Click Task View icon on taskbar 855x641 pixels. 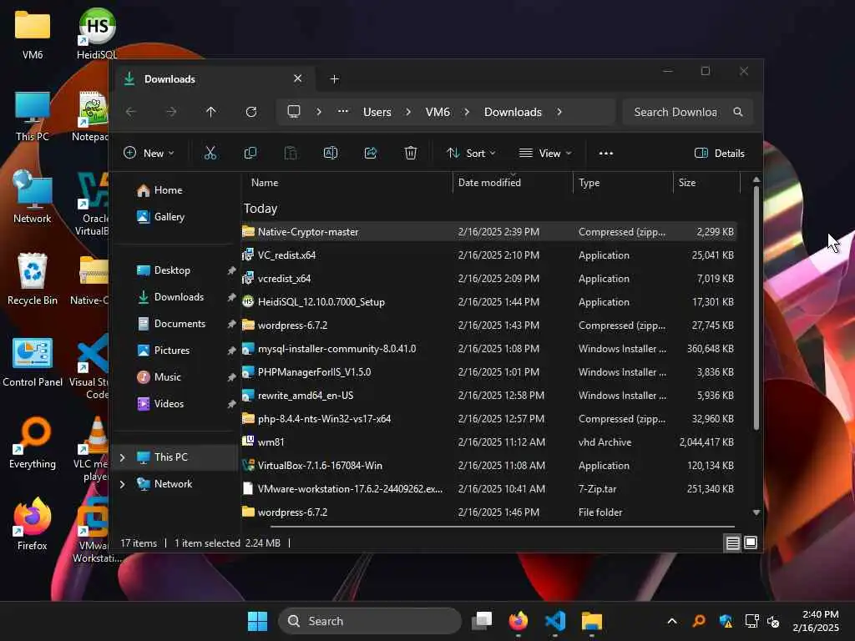482,621
